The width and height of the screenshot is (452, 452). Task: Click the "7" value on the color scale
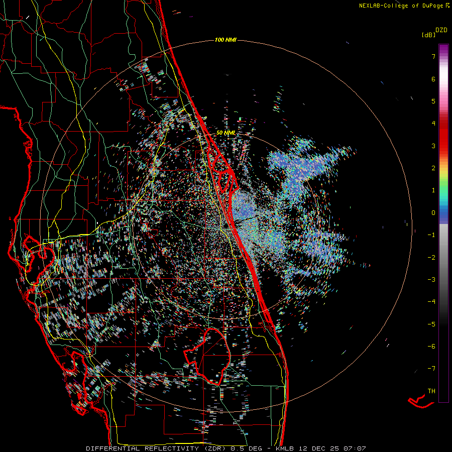coord(433,56)
